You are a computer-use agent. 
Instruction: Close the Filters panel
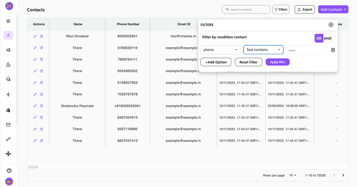click(331, 25)
